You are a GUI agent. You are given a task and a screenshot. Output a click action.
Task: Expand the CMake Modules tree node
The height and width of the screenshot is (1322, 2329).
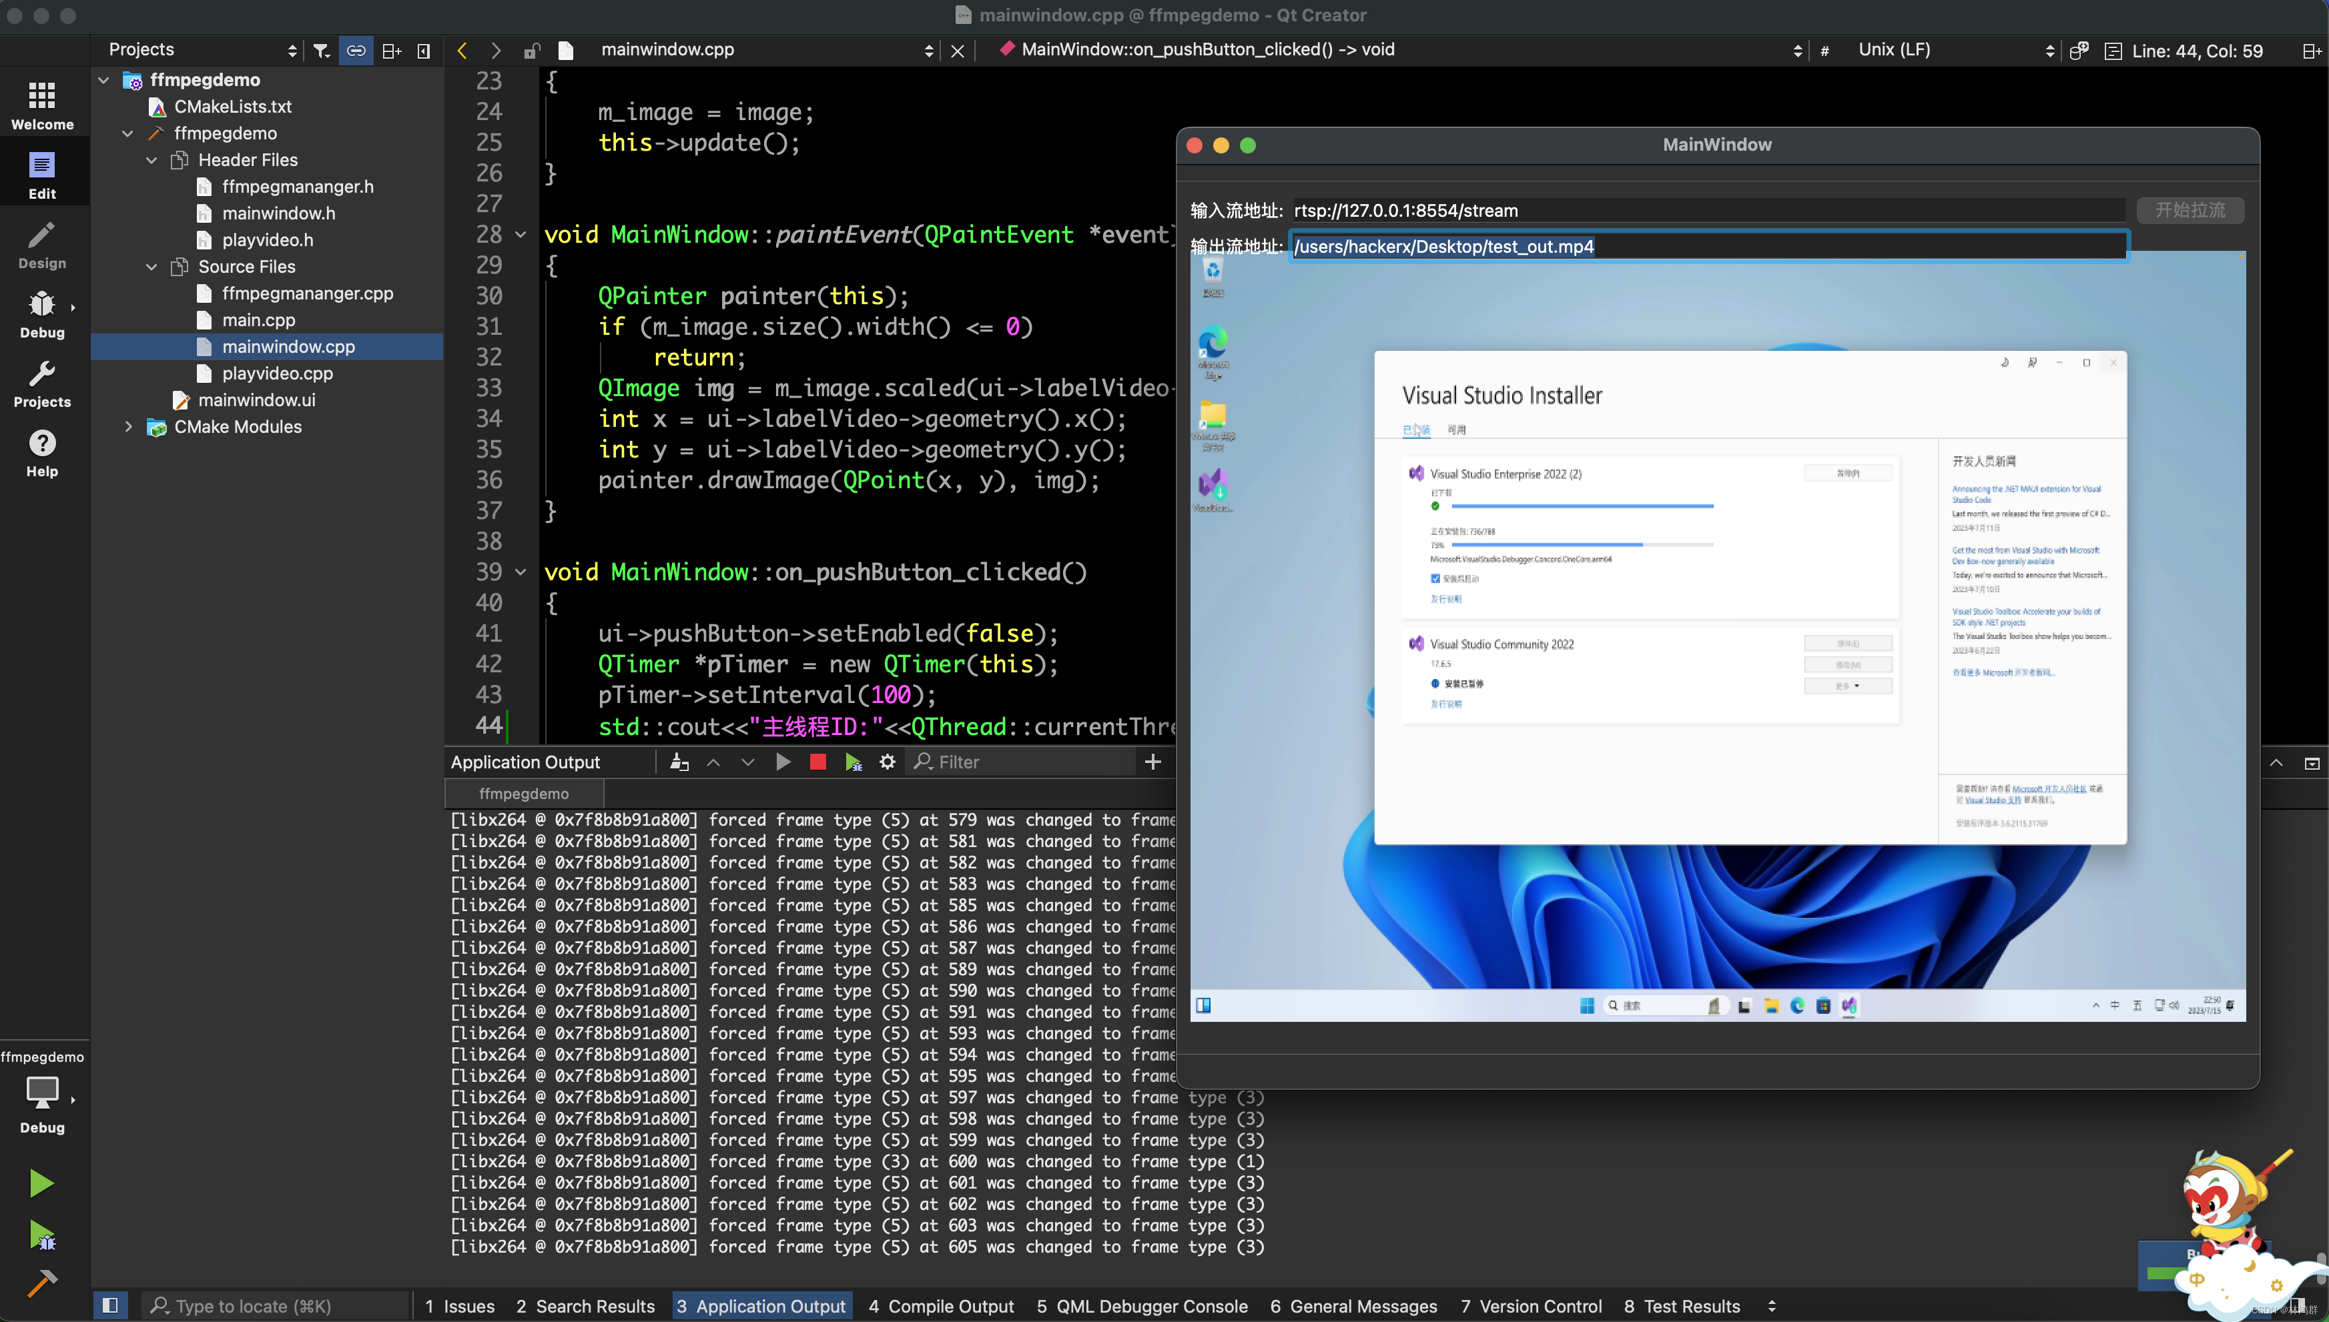point(129,427)
